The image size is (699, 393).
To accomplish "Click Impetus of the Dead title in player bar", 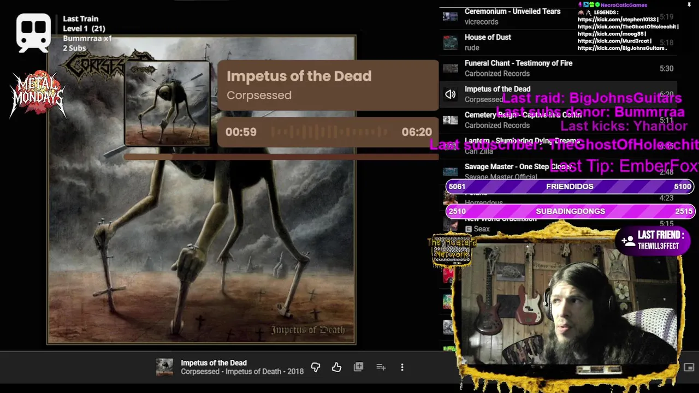I will [x=214, y=363].
